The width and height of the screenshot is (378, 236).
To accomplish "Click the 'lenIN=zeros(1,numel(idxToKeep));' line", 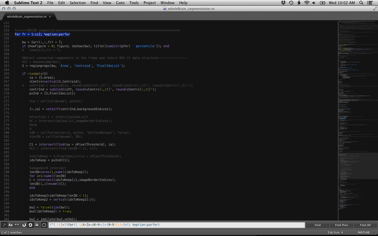I will [59, 172].
